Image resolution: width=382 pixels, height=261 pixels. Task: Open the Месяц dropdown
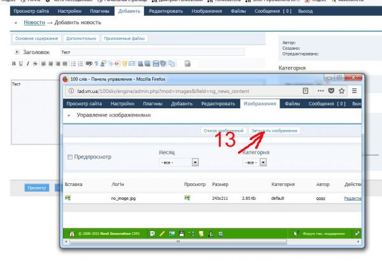(x=178, y=162)
